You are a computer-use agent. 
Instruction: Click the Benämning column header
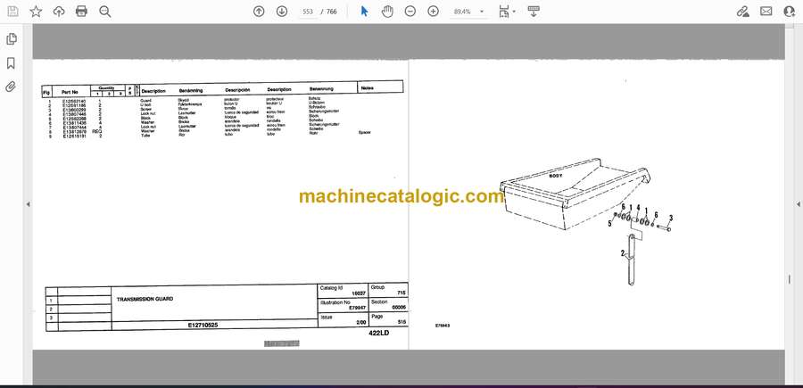[x=191, y=90]
